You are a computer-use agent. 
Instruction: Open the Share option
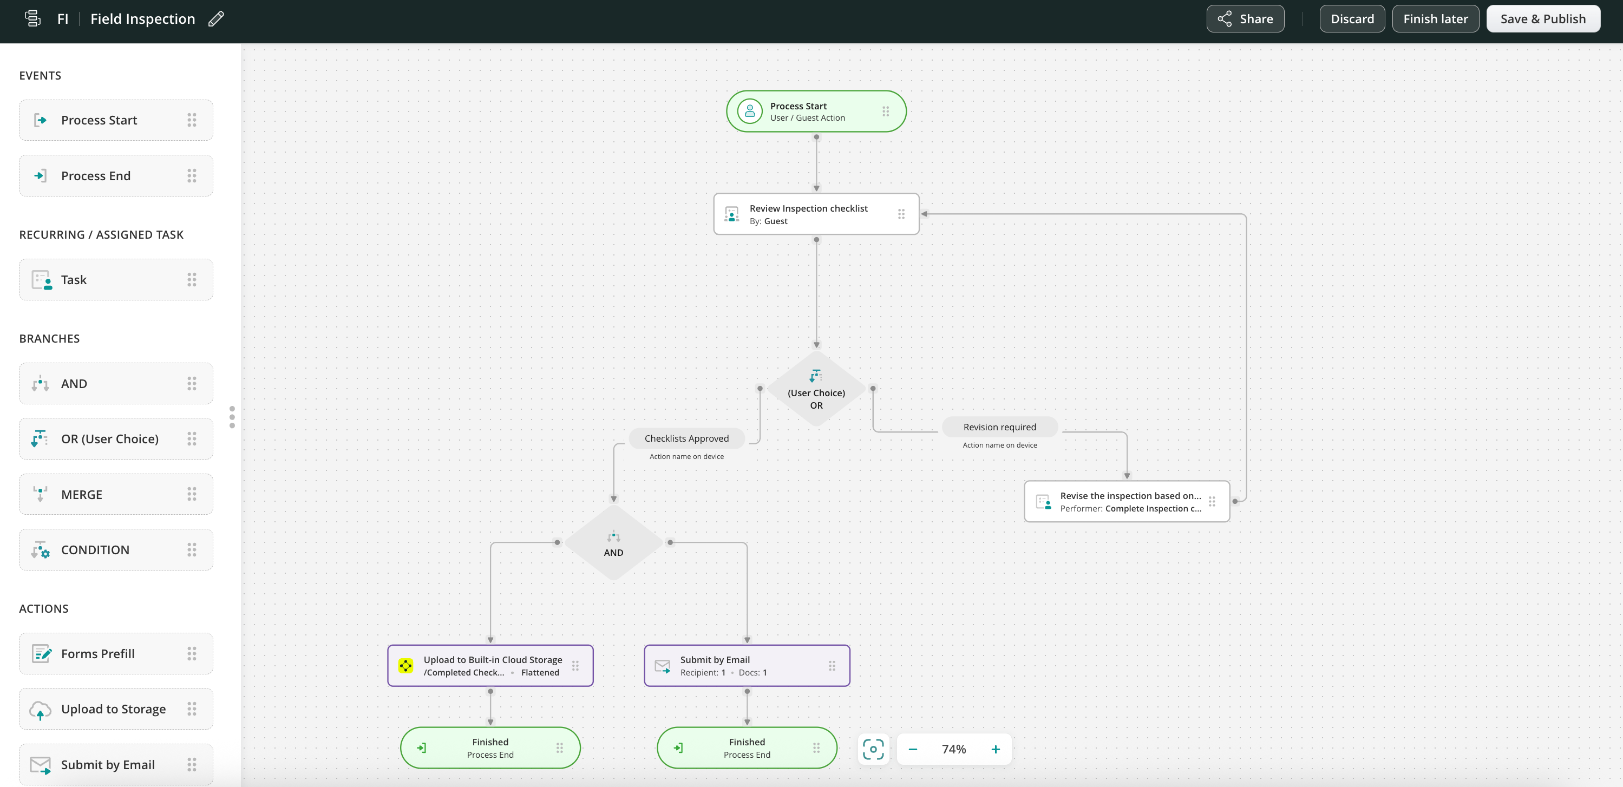tap(1245, 19)
